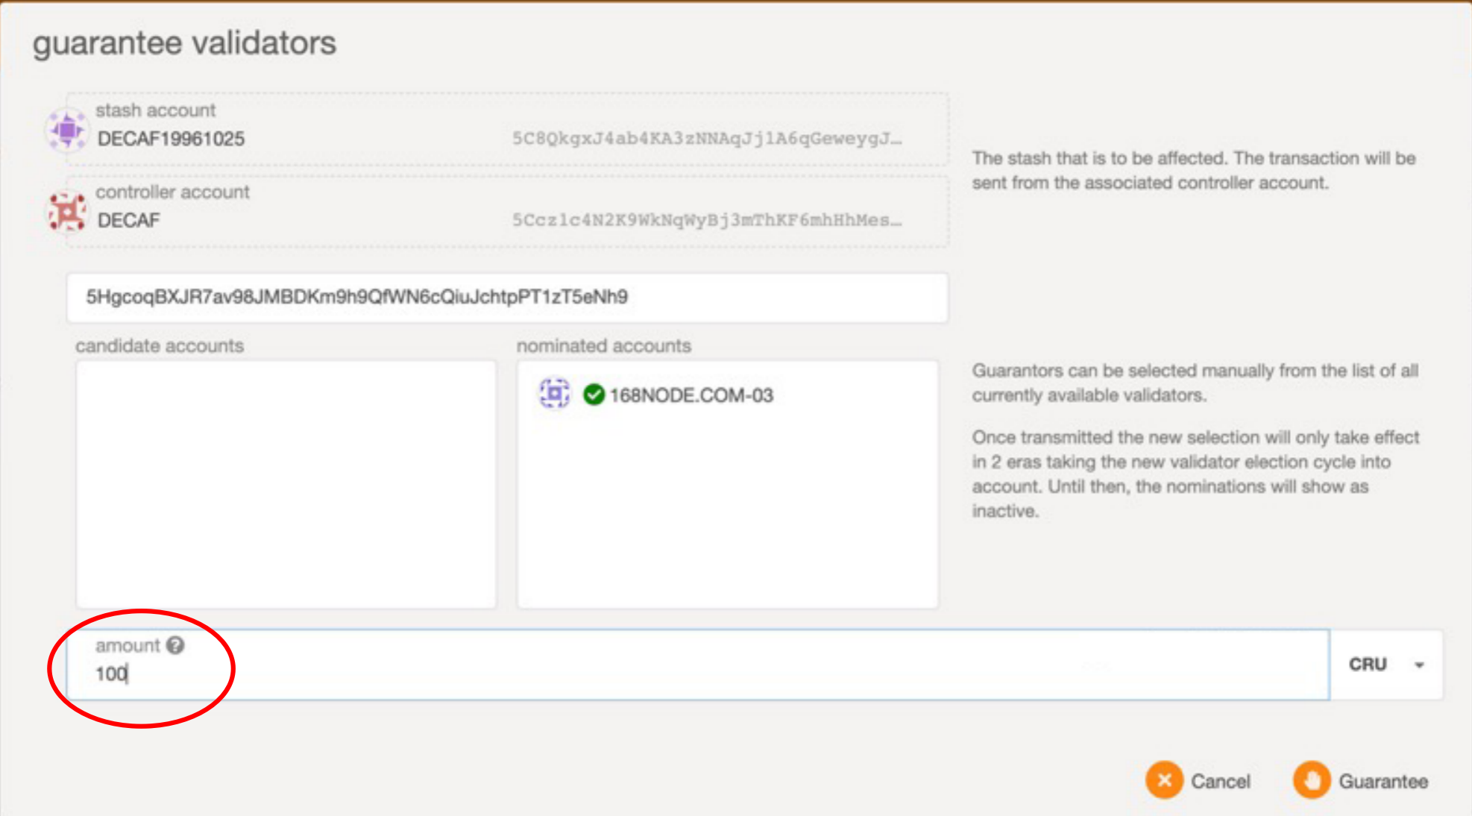Open the CRU unit dropdown

pyautogui.click(x=1368, y=665)
